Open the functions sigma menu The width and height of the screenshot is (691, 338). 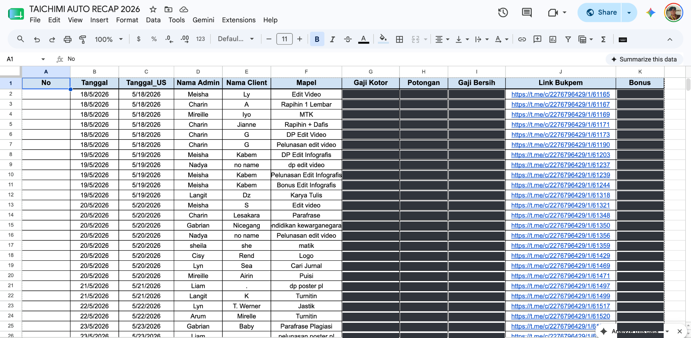pyautogui.click(x=603, y=39)
